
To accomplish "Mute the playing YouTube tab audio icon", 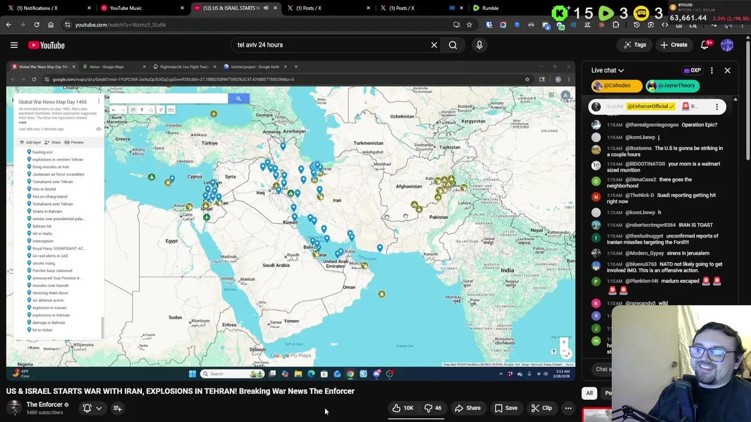I will [266, 8].
